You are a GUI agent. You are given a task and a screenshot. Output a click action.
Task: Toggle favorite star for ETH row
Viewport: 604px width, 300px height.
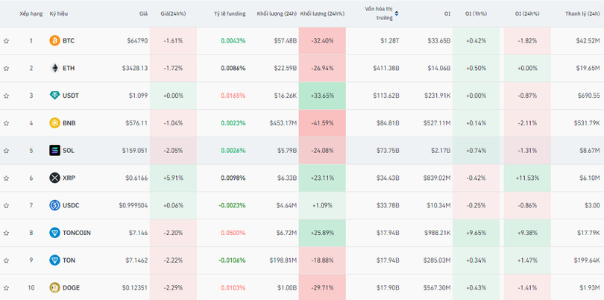tap(6, 68)
